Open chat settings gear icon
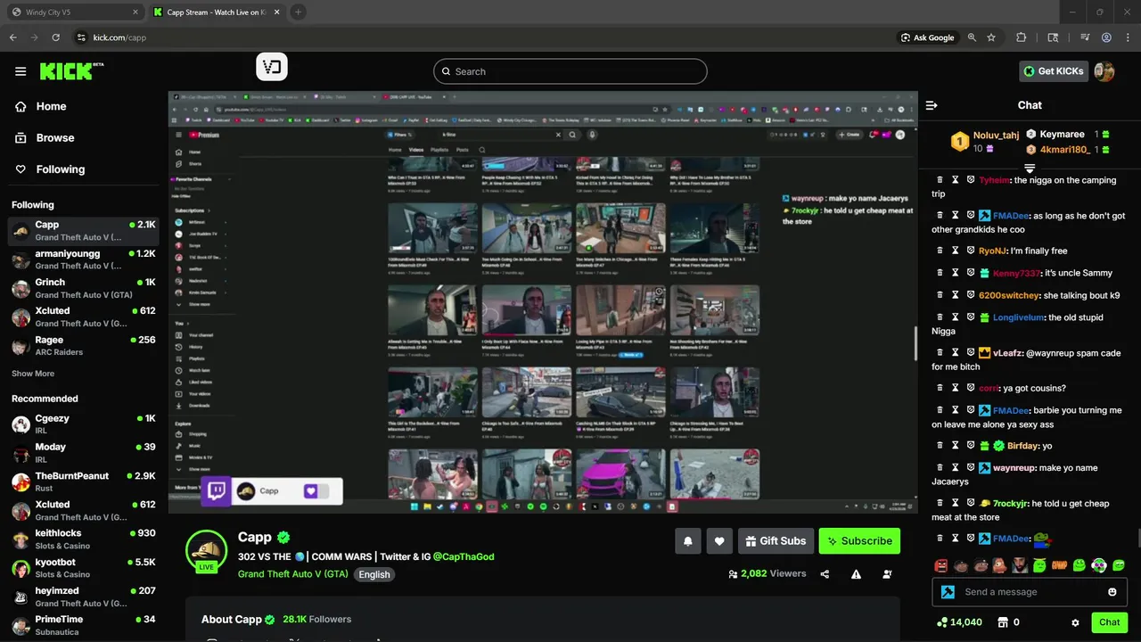The width and height of the screenshot is (1141, 642). pyautogui.click(x=1075, y=622)
